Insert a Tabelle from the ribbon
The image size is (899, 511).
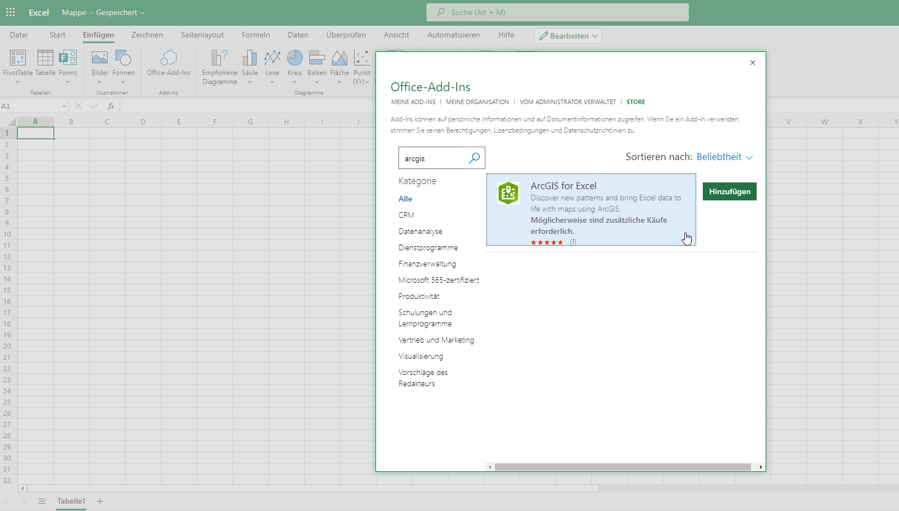coord(45,64)
